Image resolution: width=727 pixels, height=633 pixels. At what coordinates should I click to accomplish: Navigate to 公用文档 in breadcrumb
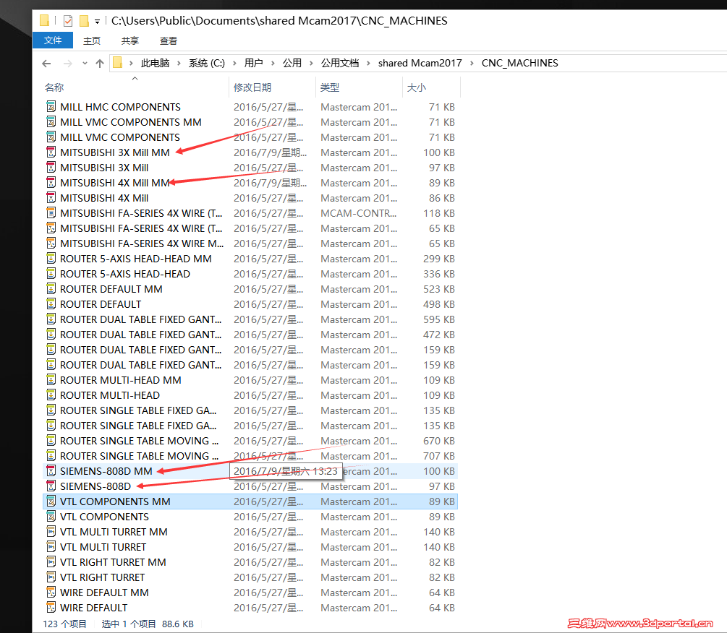tap(340, 63)
